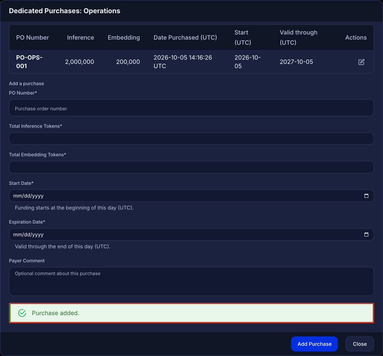Click the green checkmark success icon
The width and height of the screenshot is (383, 356).
tap(22, 313)
